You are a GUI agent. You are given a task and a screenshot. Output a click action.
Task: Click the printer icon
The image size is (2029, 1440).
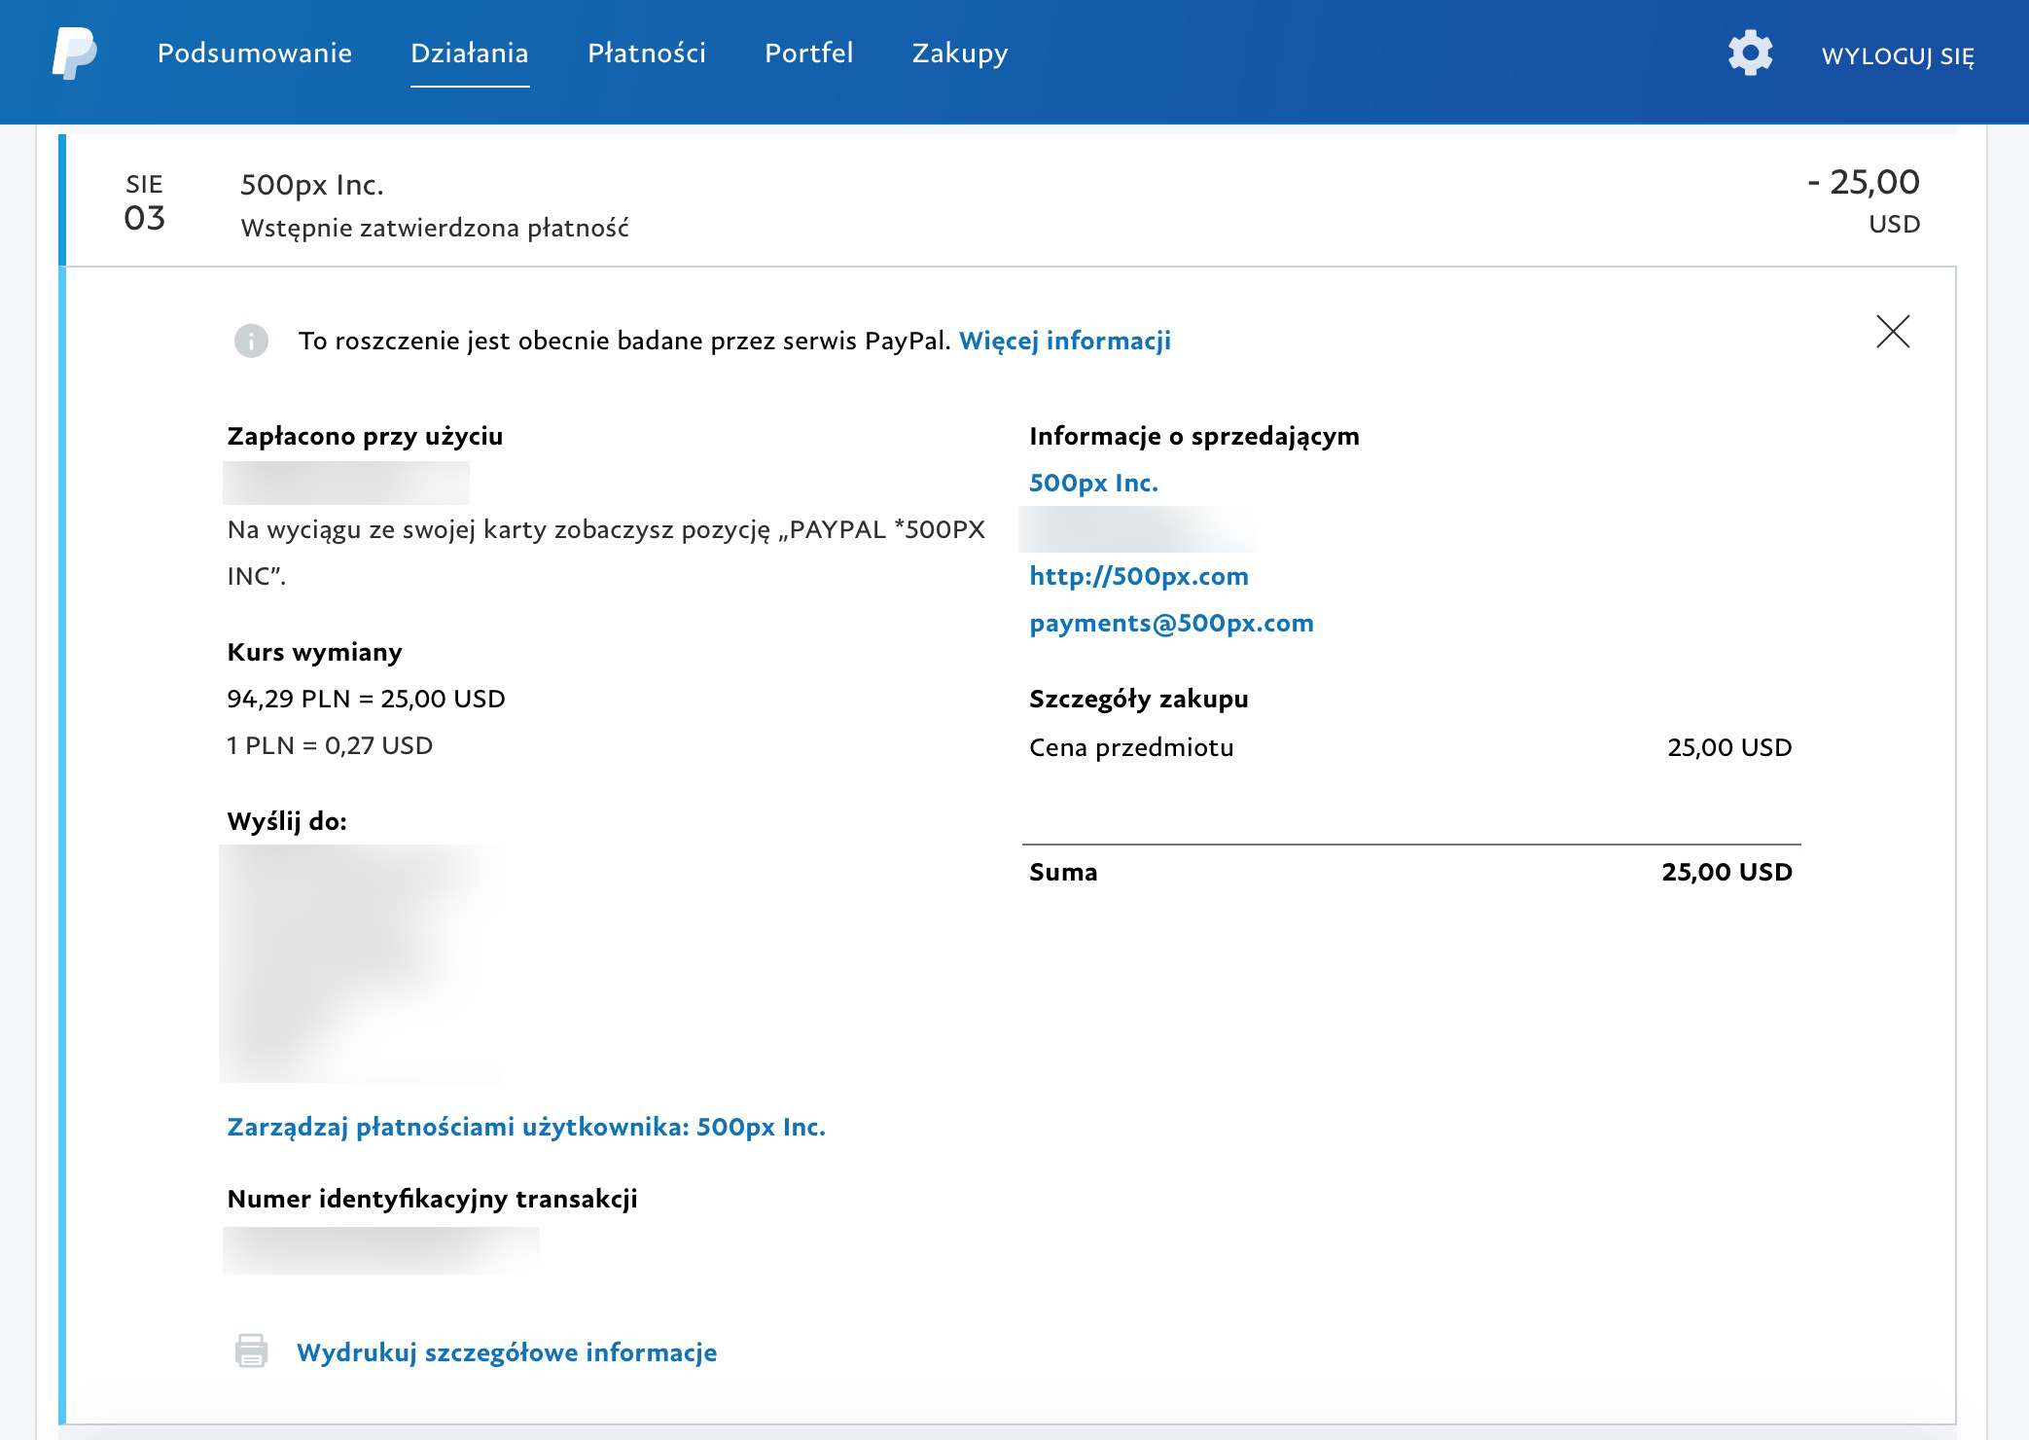point(251,1351)
